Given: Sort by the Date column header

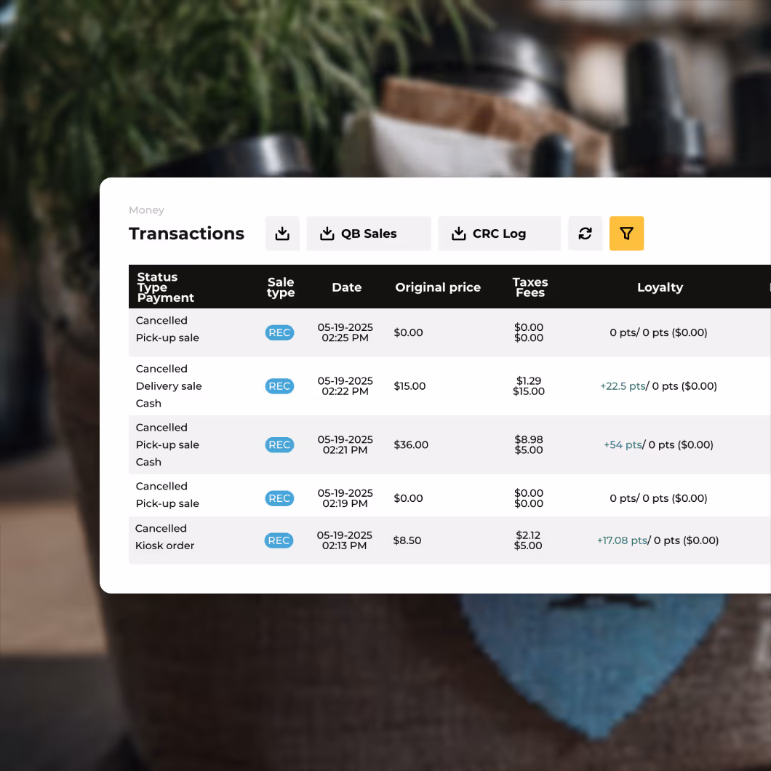Looking at the screenshot, I should click(x=347, y=287).
